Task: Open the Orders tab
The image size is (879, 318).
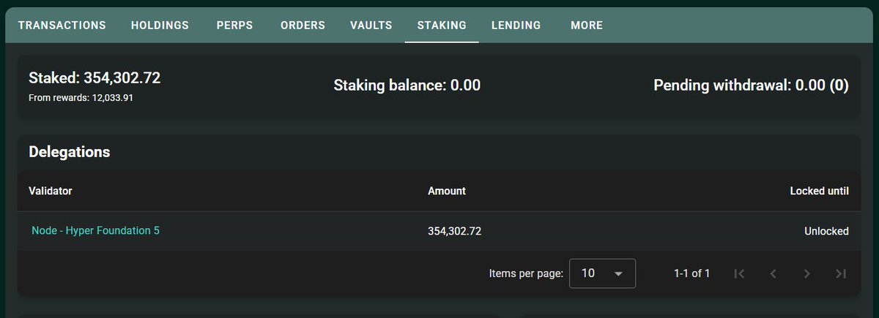Action: [303, 25]
